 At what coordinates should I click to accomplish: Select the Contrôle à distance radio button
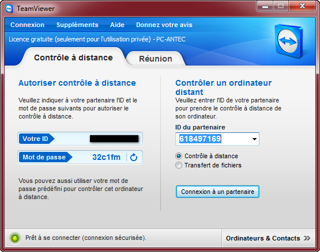coord(179,156)
